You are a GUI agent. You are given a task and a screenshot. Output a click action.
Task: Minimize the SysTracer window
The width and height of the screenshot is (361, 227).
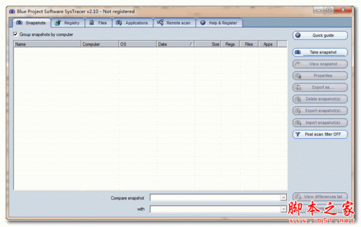[x=319, y=10]
